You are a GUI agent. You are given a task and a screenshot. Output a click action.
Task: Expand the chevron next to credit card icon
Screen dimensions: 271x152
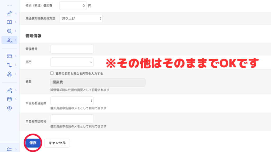[16, 56]
